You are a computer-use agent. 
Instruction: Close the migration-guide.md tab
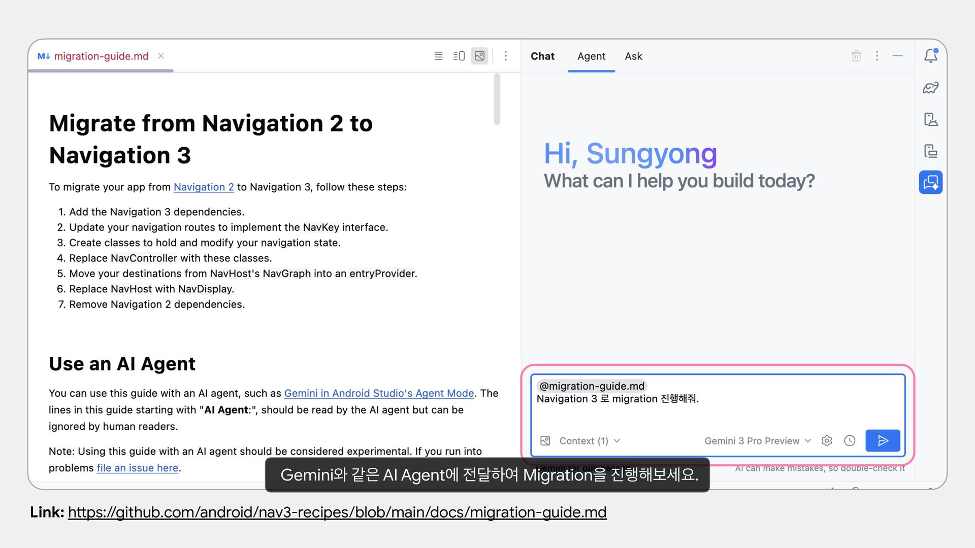pyautogui.click(x=161, y=56)
